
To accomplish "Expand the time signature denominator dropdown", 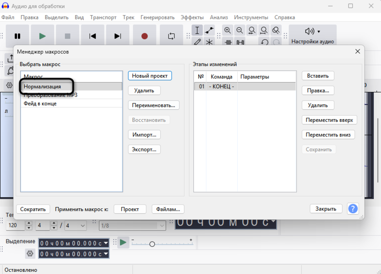I will pyautogui.click(x=82, y=226).
